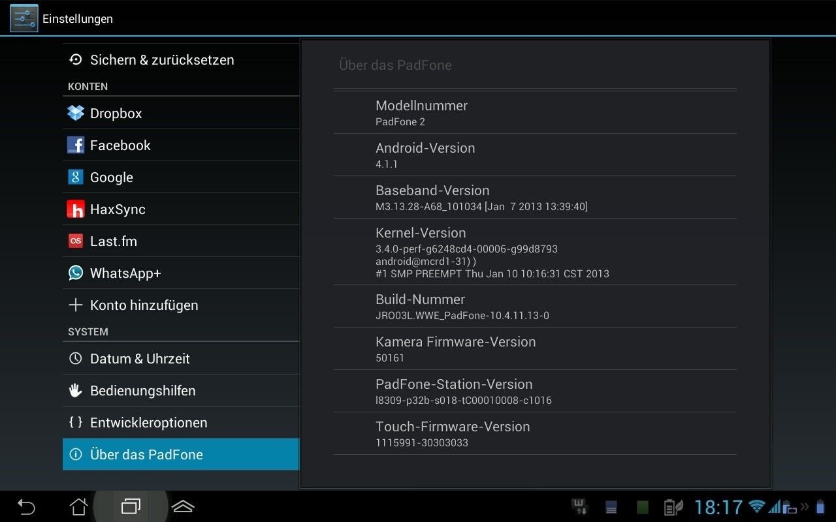836x522 pixels.
Task: Tap the clock icon next to Datum & Uhrzeit
Action: pos(76,358)
